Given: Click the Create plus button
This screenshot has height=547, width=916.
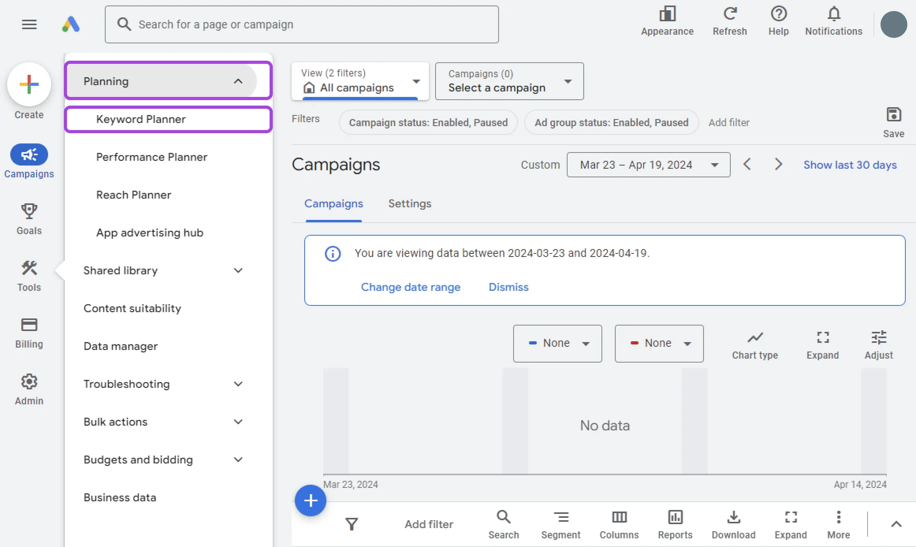Looking at the screenshot, I should point(29,84).
